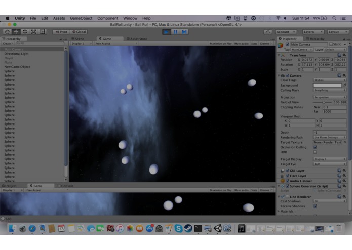Image resolution: width=352 pixels, height=250 pixels.
Task: Open the Camera component gear menu
Action: tap(344, 75)
